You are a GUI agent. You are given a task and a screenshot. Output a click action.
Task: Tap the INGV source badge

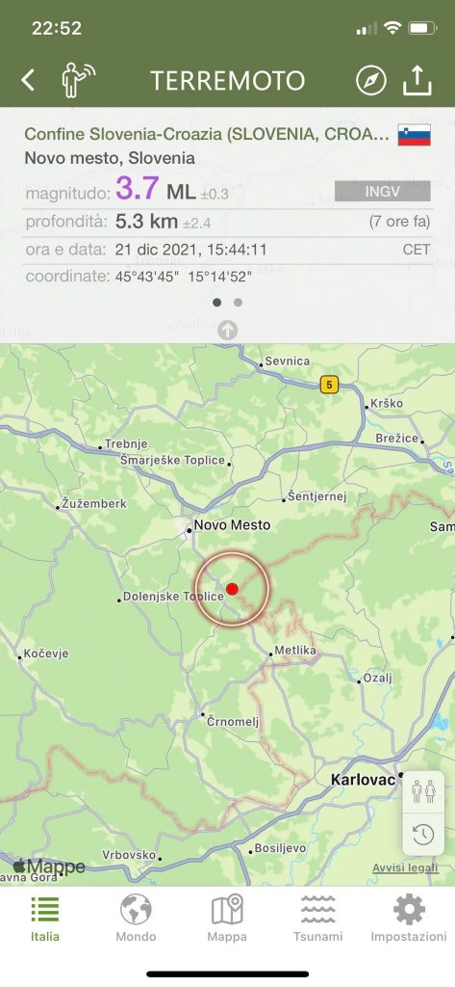(383, 192)
